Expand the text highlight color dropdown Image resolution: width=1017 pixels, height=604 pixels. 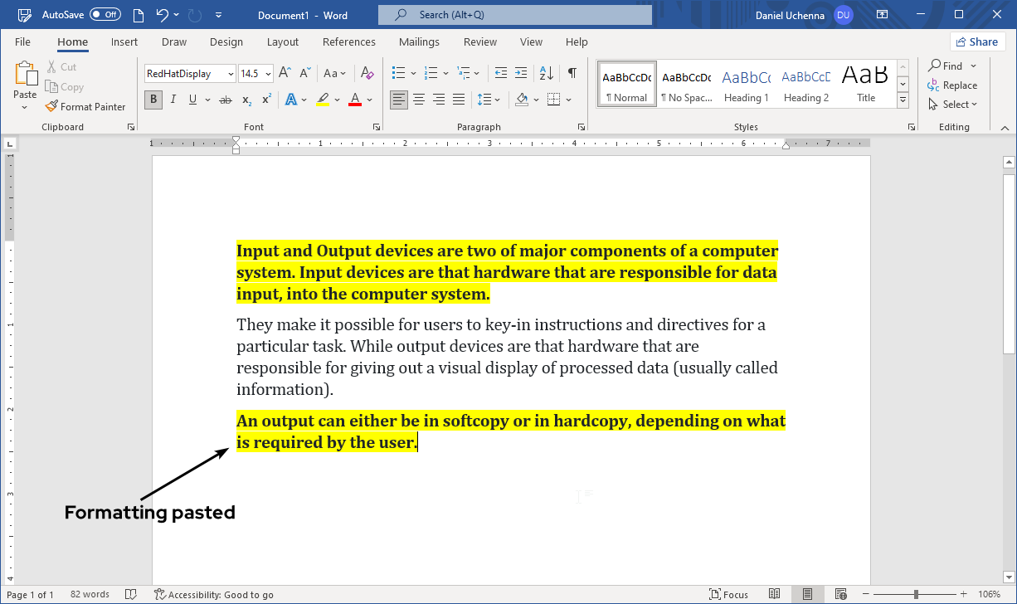[x=336, y=99]
